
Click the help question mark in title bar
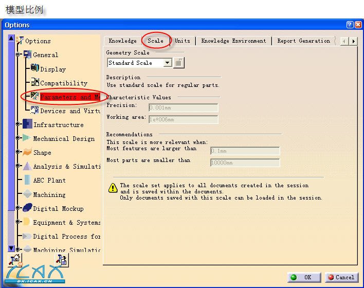350,25
